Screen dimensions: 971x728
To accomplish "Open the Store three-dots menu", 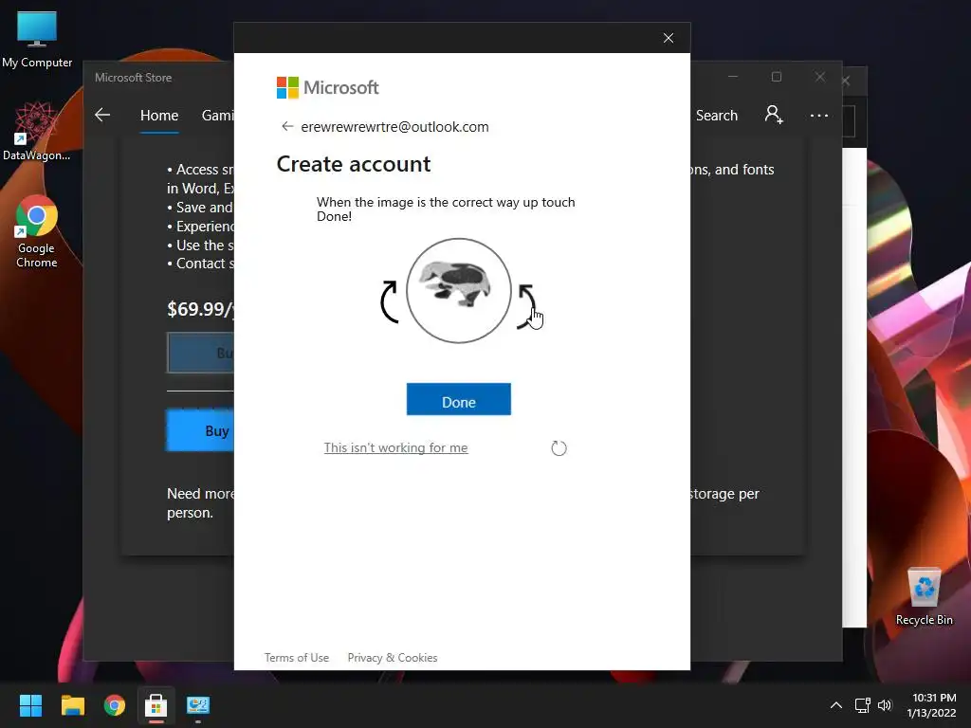I will coord(818,116).
